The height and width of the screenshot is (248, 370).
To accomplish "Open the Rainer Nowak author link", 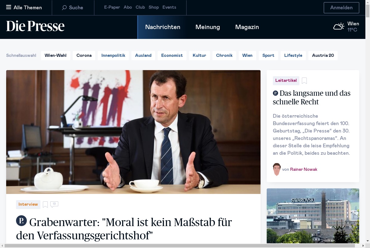I will tap(303, 169).
